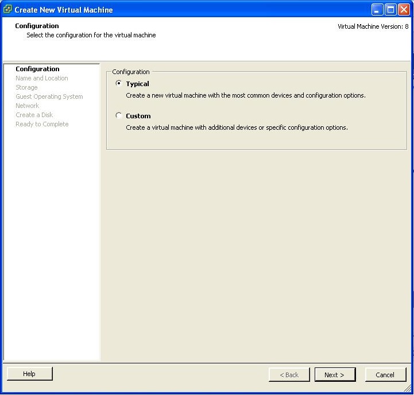Select the Guest Operating System step
Image resolution: width=414 pixels, height=395 pixels.
click(x=49, y=96)
